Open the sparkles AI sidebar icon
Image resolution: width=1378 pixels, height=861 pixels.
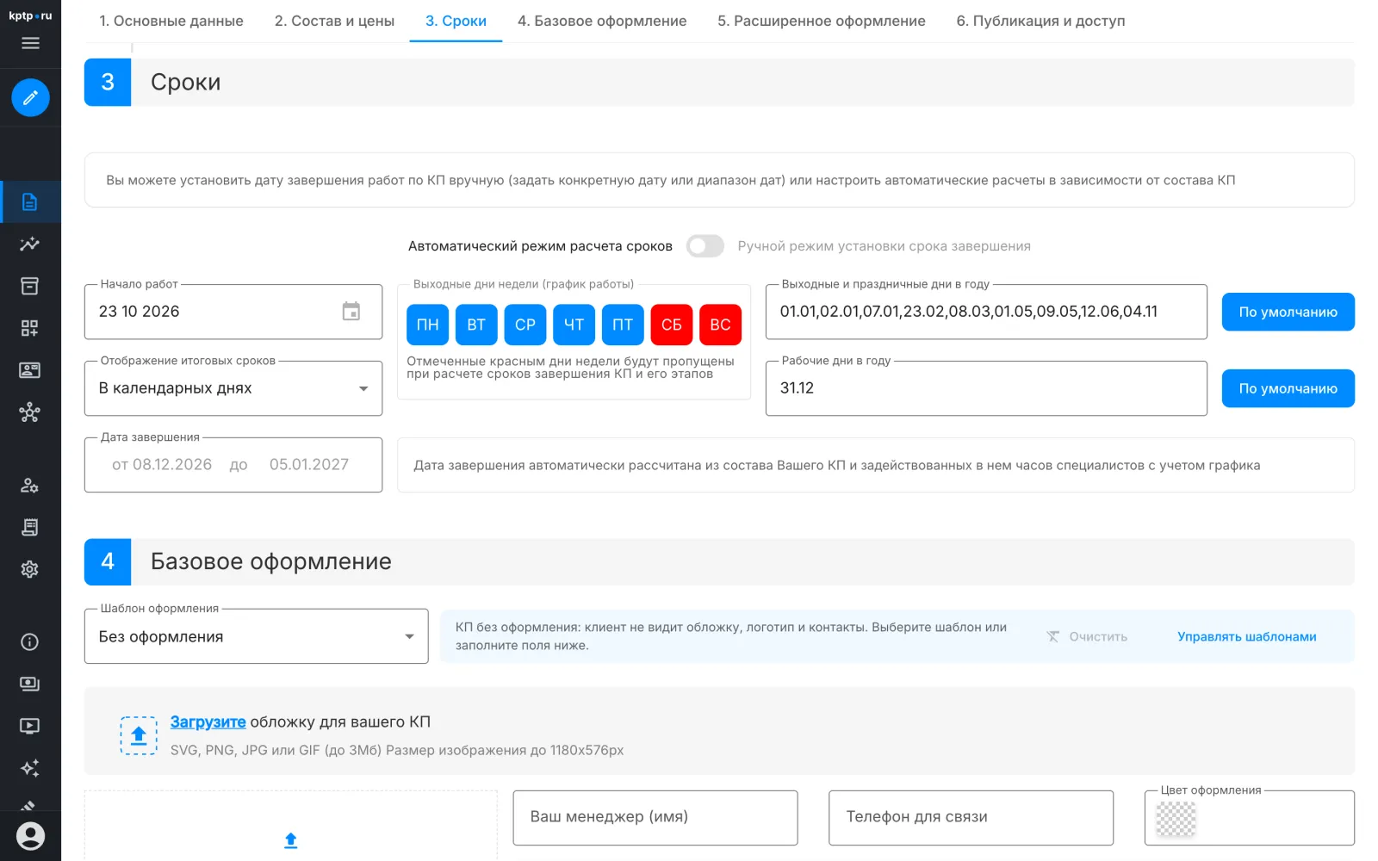click(30, 768)
